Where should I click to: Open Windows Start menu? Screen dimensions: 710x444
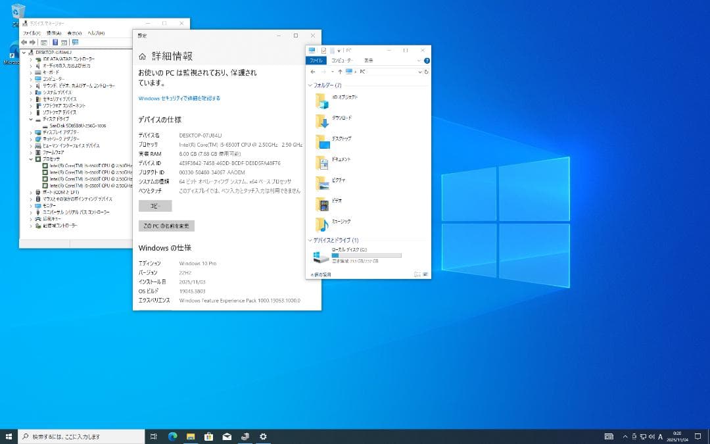[x=9, y=437]
